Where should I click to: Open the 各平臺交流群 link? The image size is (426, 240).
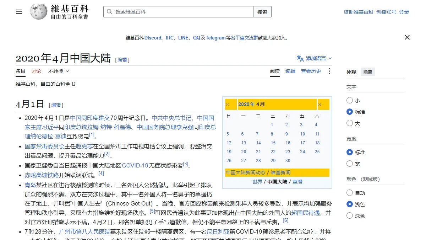[245, 38]
